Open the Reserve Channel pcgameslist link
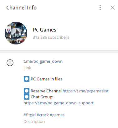The width and height of the screenshot is (118, 128). [x=85, y=91]
